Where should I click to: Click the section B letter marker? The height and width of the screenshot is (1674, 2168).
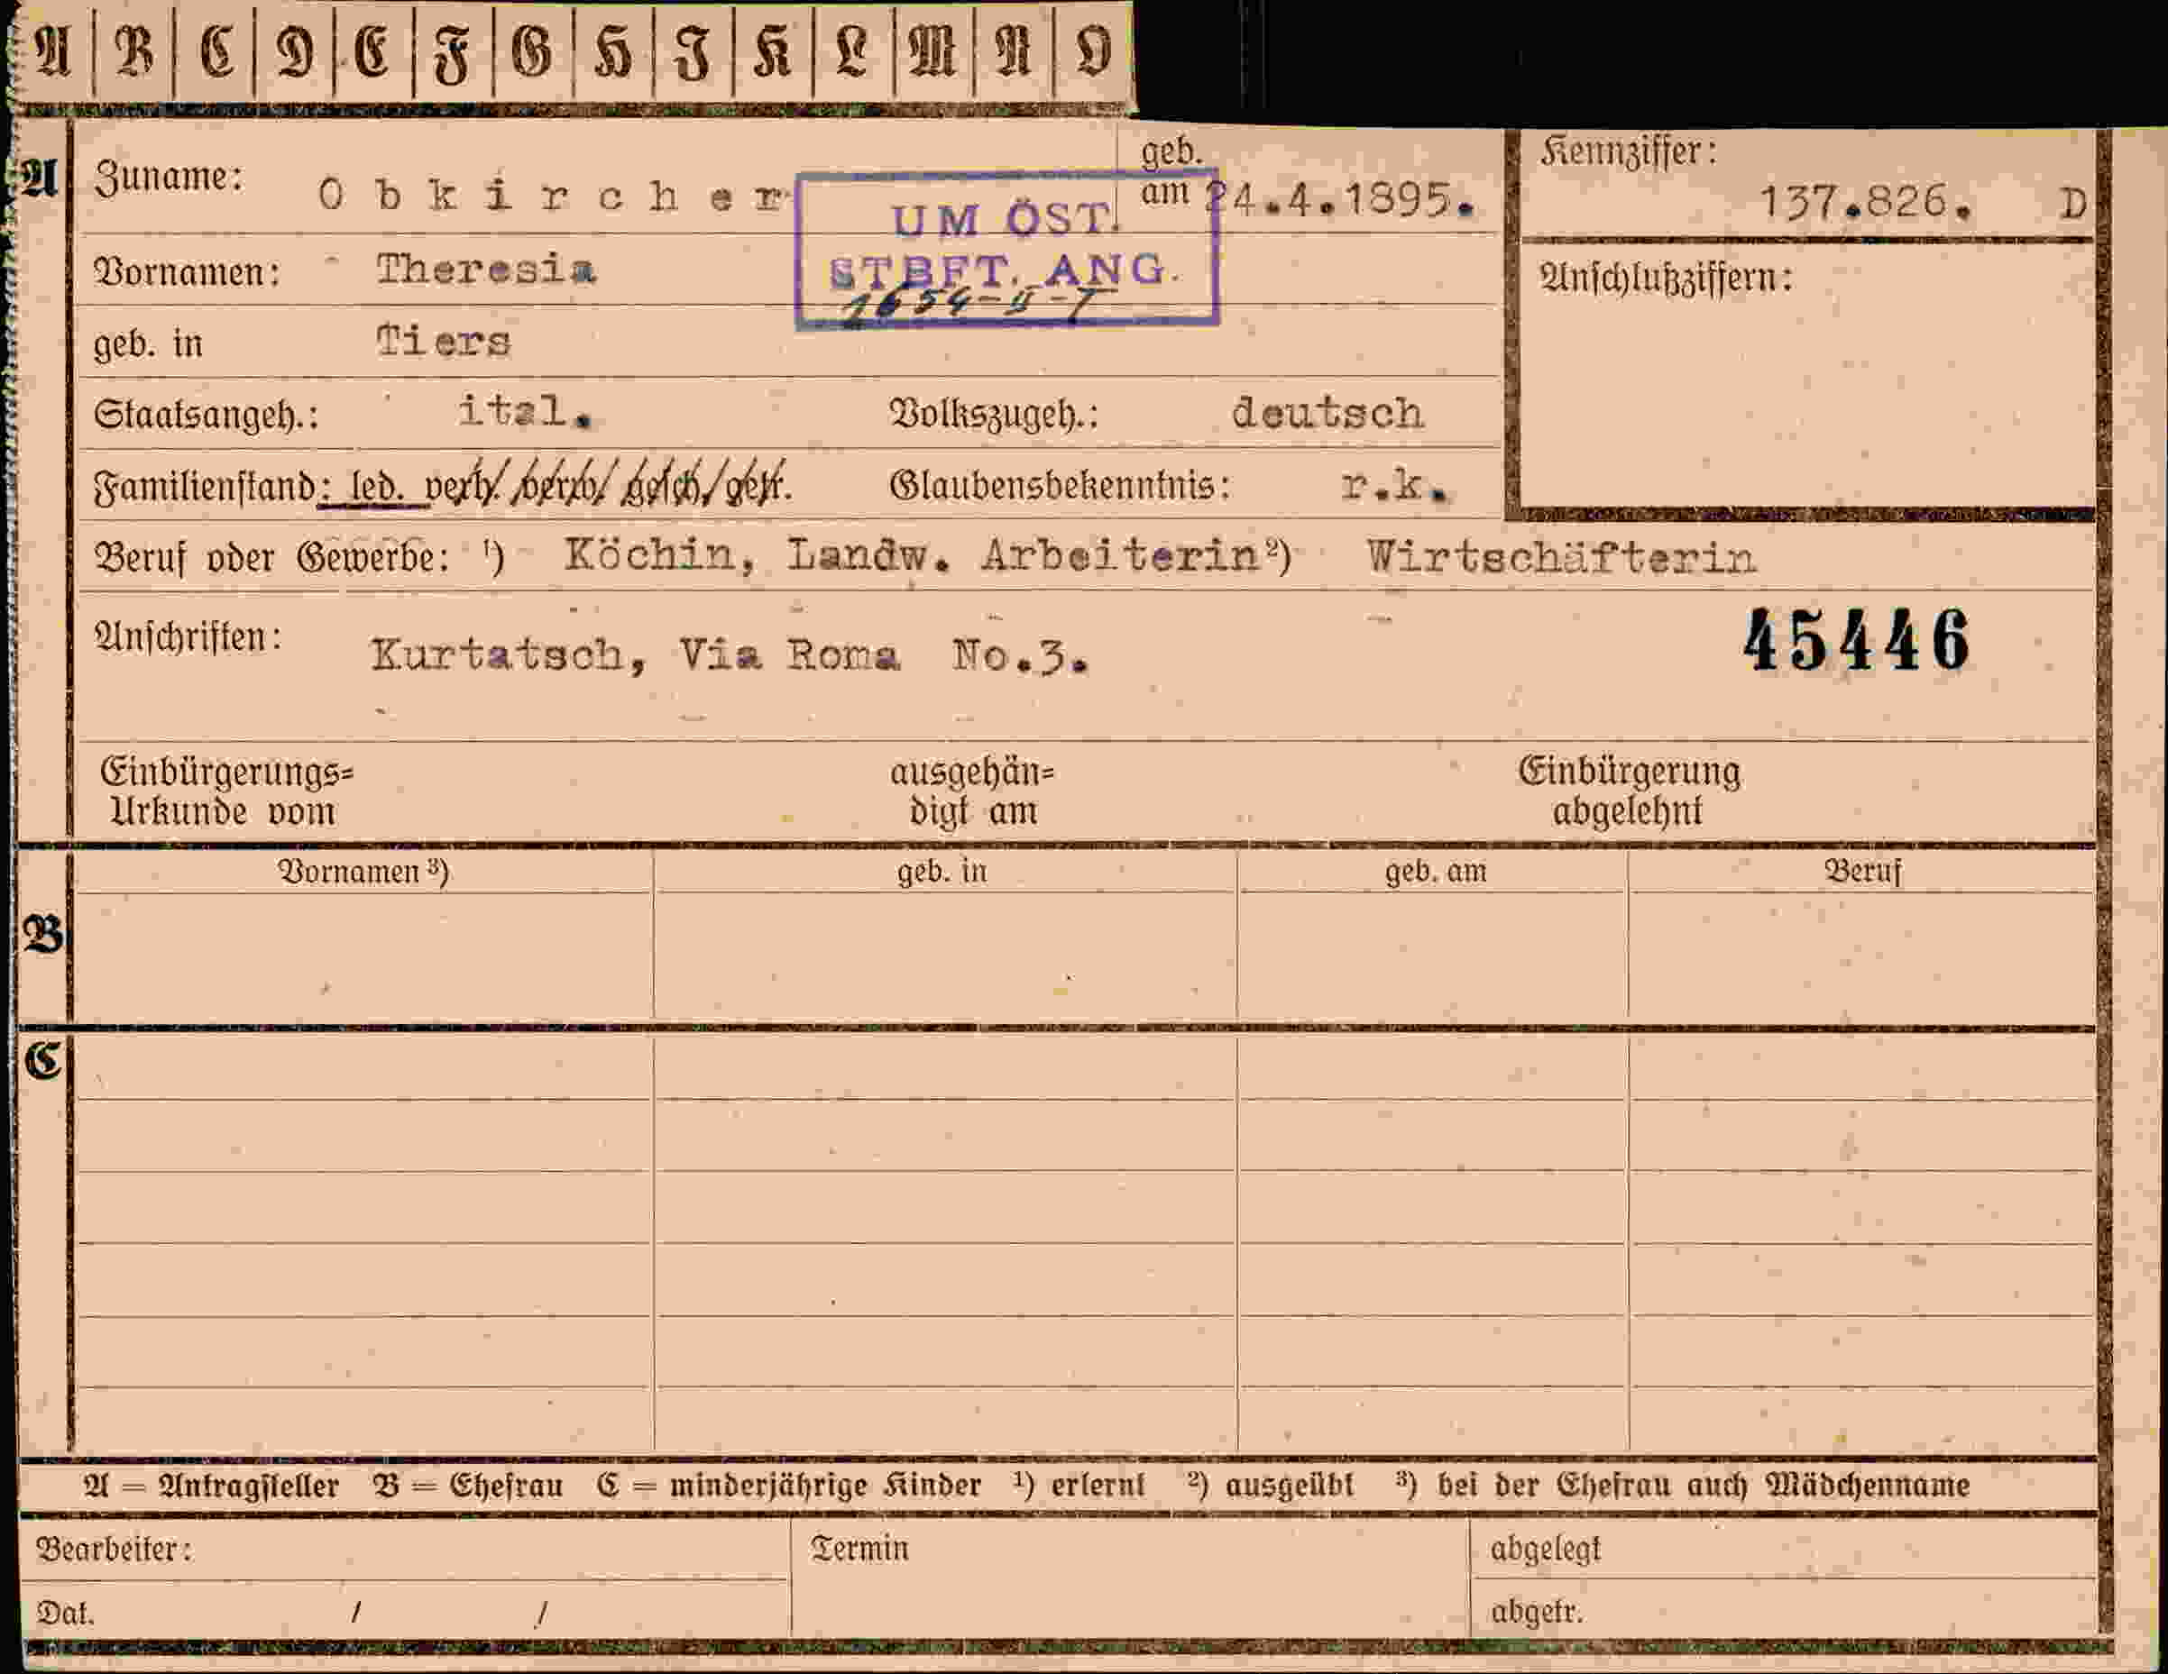pyautogui.click(x=42, y=935)
